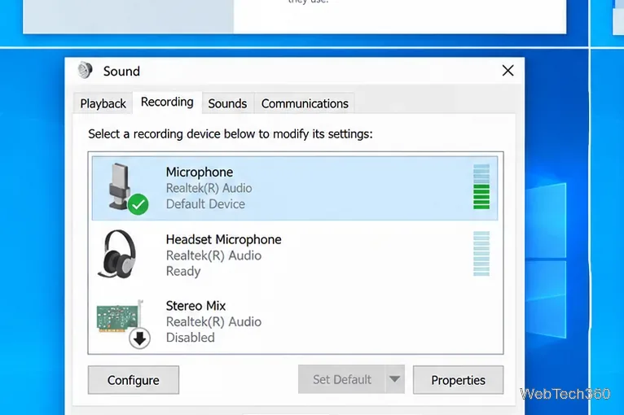This screenshot has width=624, height=415.
Task: Click the Sound speaker icon in title bar
Action: [x=85, y=70]
